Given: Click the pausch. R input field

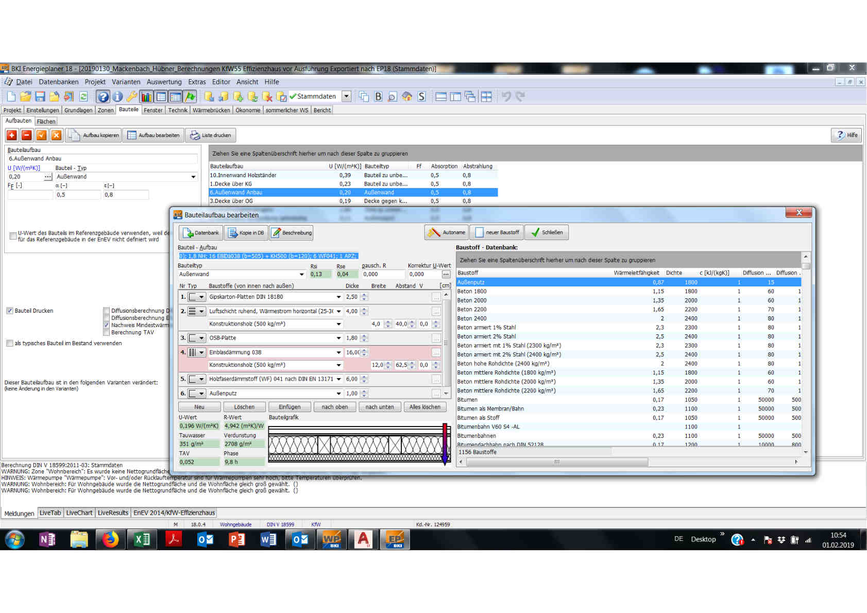Looking at the screenshot, I should tap(383, 275).
